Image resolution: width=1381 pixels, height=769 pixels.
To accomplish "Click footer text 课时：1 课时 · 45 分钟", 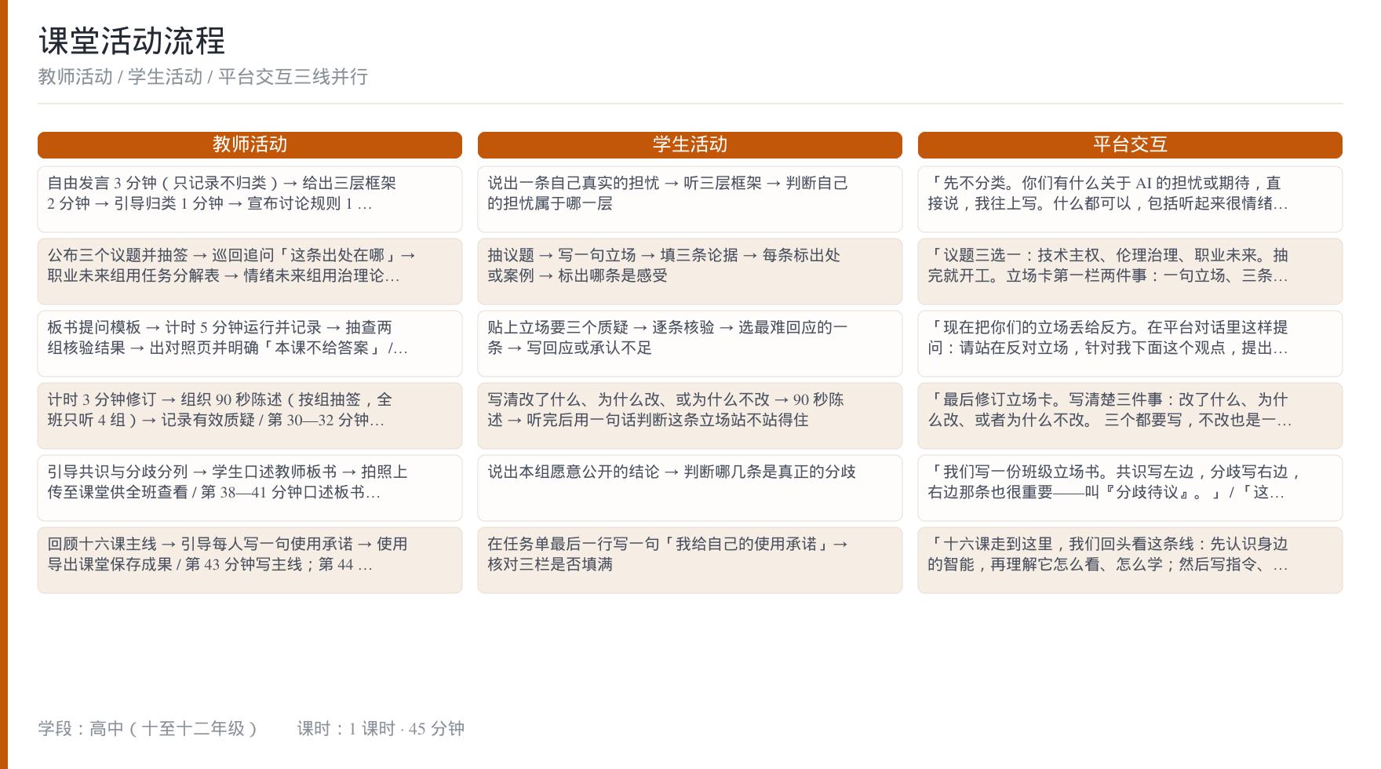I will point(381,729).
